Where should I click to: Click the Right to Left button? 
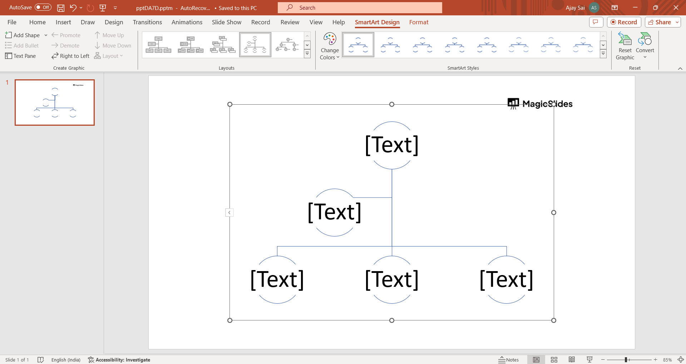[70, 56]
